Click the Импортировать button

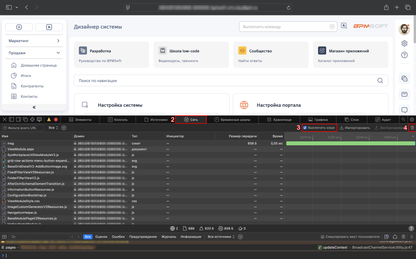(x=355, y=128)
